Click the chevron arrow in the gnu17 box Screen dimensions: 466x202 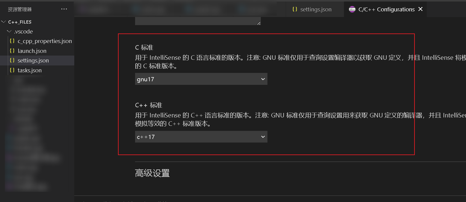click(x=263, y=79)
